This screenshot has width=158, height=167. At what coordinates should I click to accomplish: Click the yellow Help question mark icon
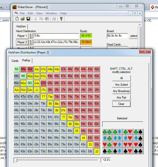coord(61,19)
